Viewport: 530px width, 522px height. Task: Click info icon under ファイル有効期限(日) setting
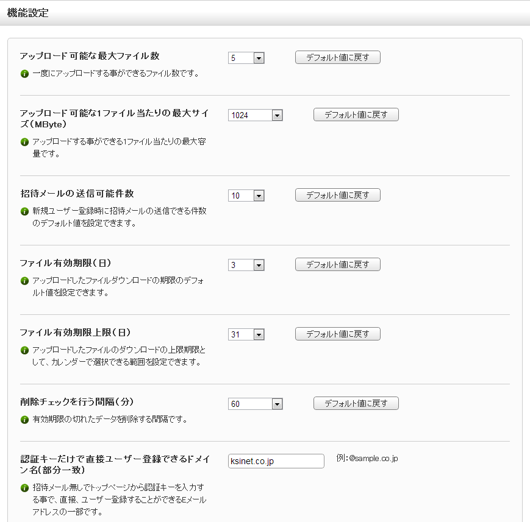click(x=24, y=281)
